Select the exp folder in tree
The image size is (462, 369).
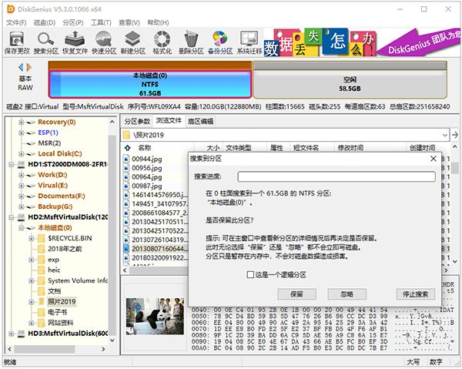[53, 260]
